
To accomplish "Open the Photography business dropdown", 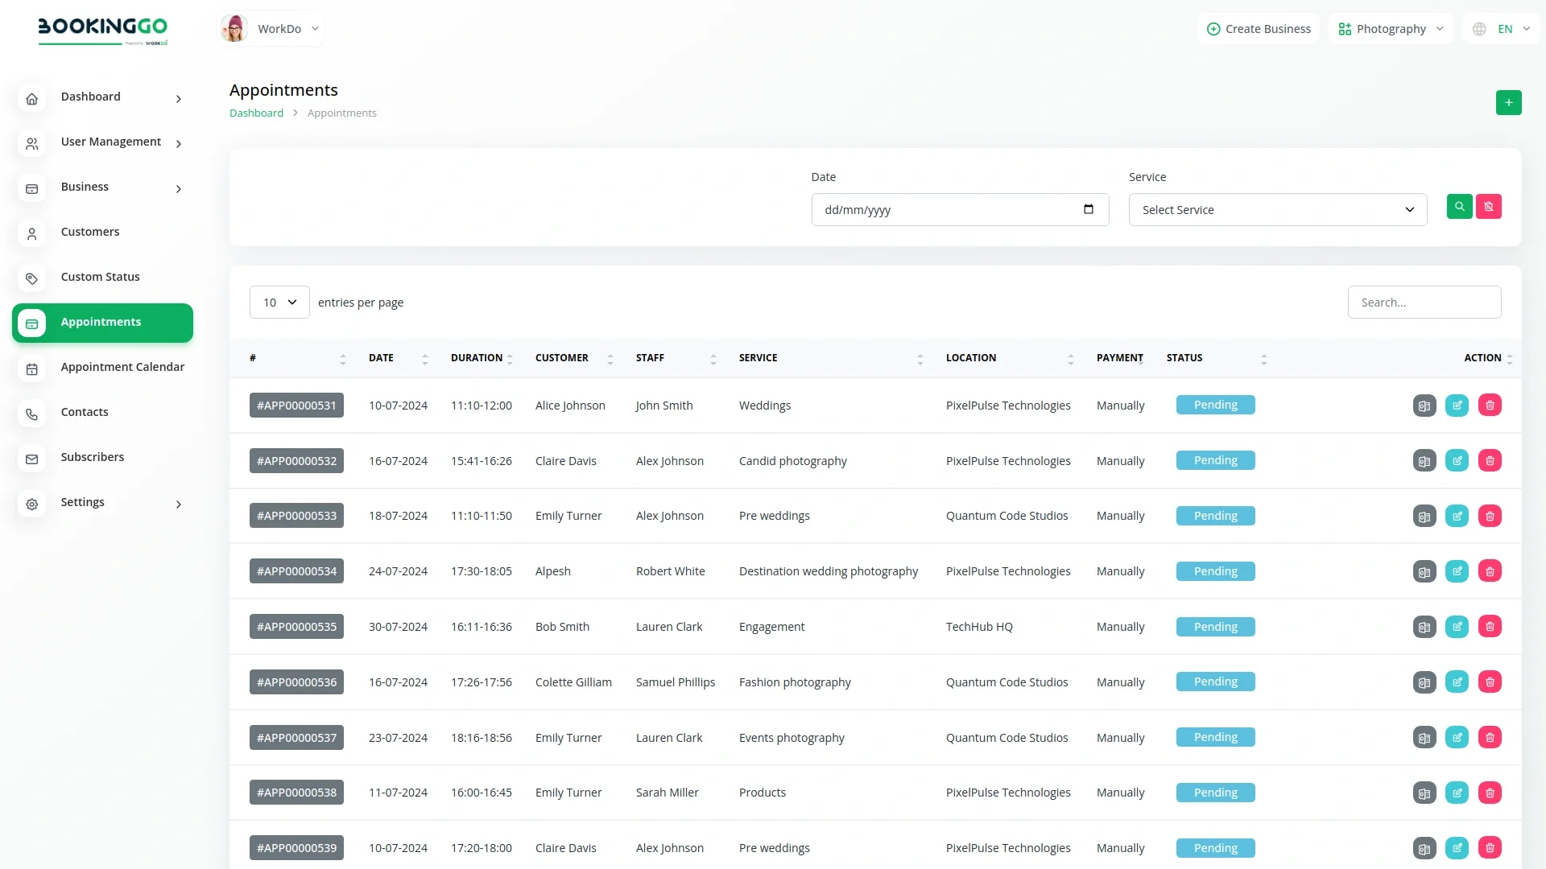I will [1391, 29].
